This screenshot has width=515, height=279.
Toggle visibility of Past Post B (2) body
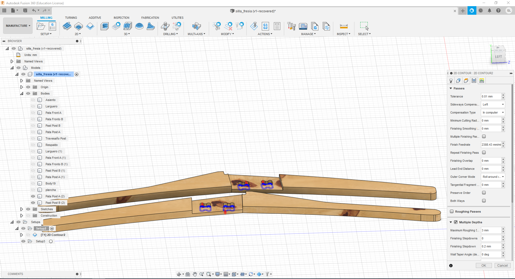point(33,203)
